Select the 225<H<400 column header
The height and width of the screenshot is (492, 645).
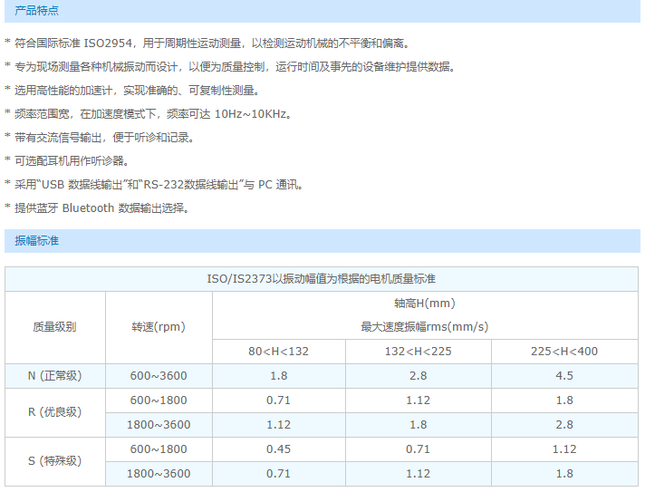click(x=564, y=352)
